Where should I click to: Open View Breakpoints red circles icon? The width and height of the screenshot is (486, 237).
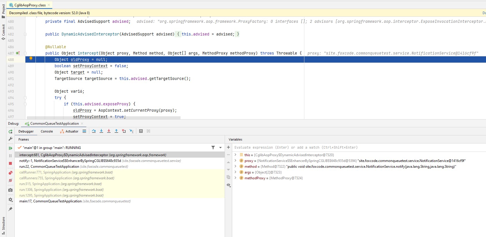[10, 173]
